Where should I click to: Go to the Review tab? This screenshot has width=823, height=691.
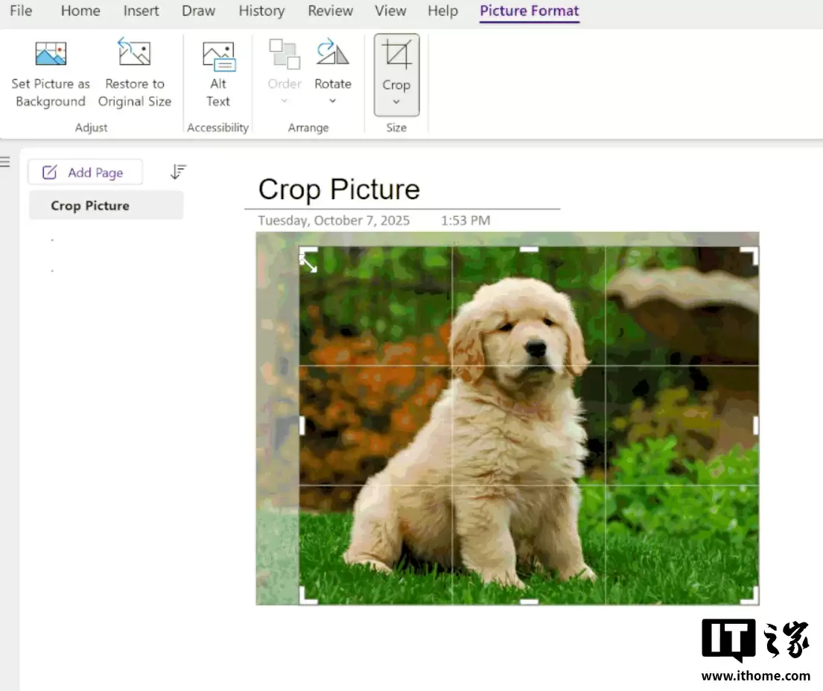click(329, 10)
